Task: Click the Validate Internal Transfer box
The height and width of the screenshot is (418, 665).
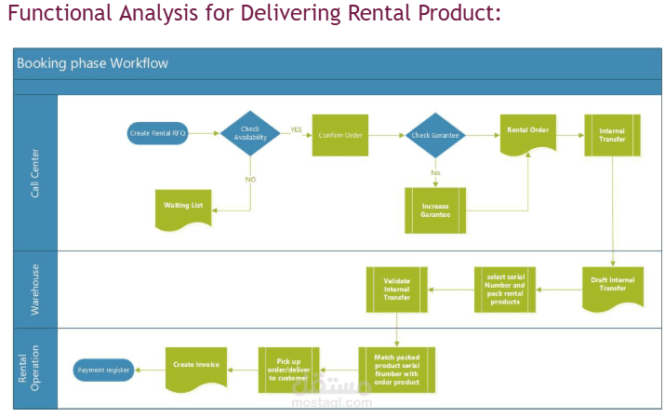Action: pos(396,290)
